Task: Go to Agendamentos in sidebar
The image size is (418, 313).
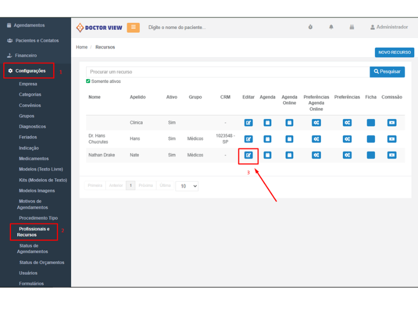Action: click(29, 25)
